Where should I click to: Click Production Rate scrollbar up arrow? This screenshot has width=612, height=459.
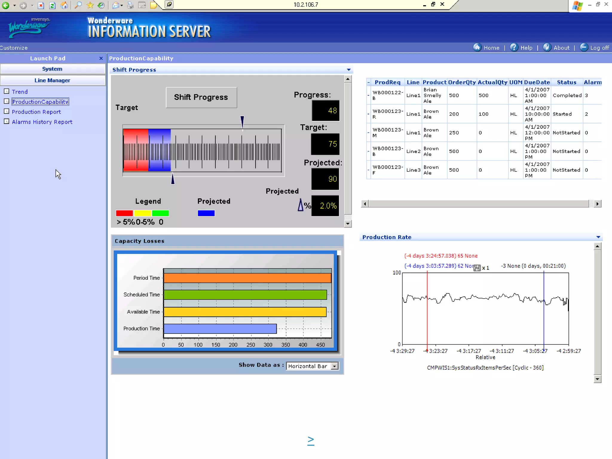point(597,246)
